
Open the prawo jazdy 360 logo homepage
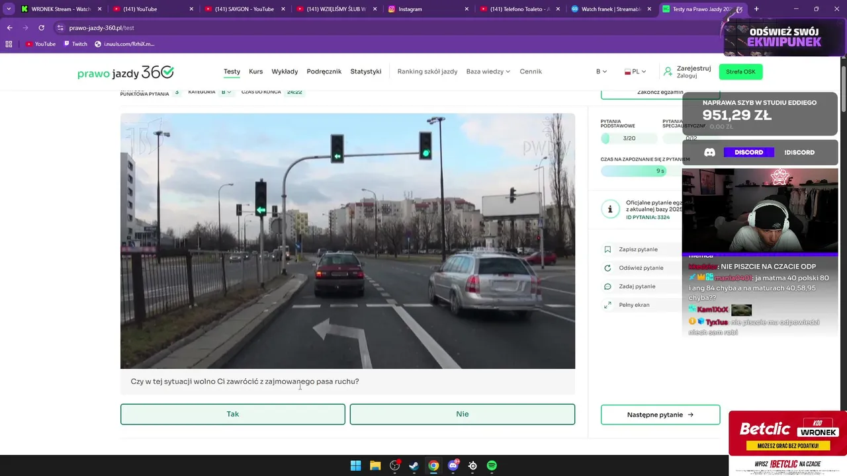pos(126,72)
